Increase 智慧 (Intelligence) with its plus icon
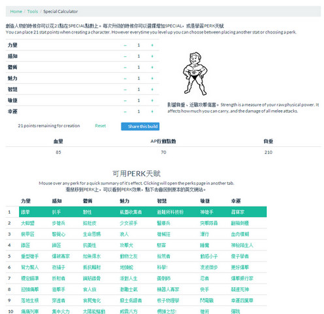This screenshot has height=314, width=324. [x=152, y=90]
